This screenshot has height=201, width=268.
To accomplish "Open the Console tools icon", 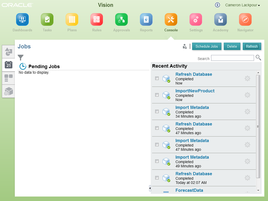I will pyautogui.click(x=171, y=19).
